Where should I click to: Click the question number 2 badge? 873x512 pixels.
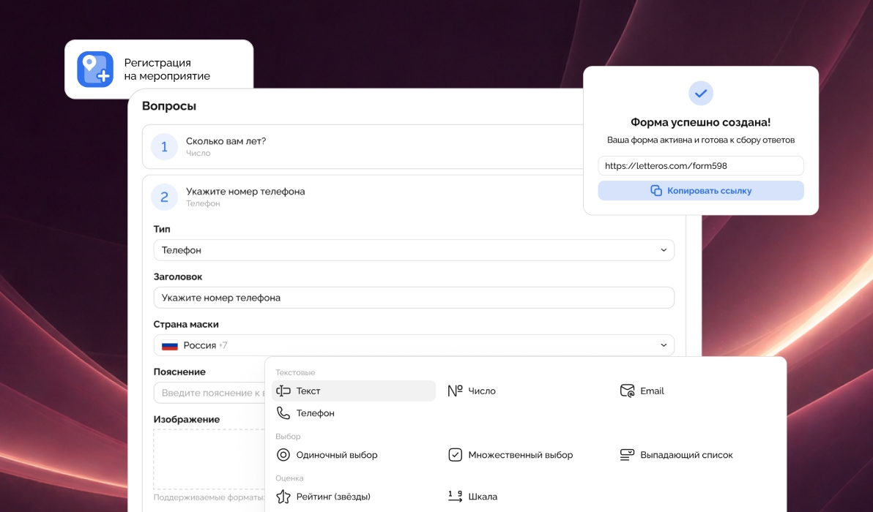164,197
